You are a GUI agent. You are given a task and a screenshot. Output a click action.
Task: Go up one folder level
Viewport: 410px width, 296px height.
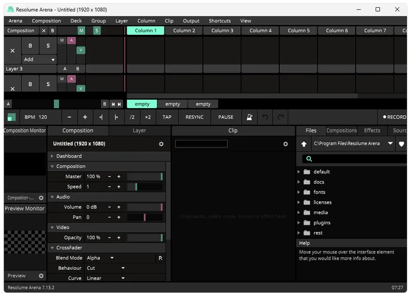point(303,144)
